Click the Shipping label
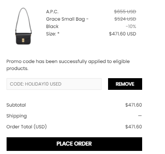Screen dimensions: 165x154 click(x=17, y=116)
